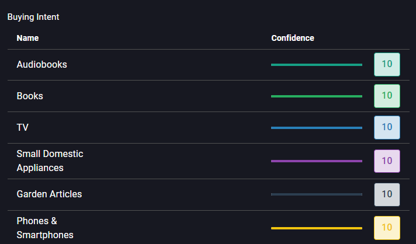Click the Confidence column header
This screenshot has width=416, height=244.
293,38
